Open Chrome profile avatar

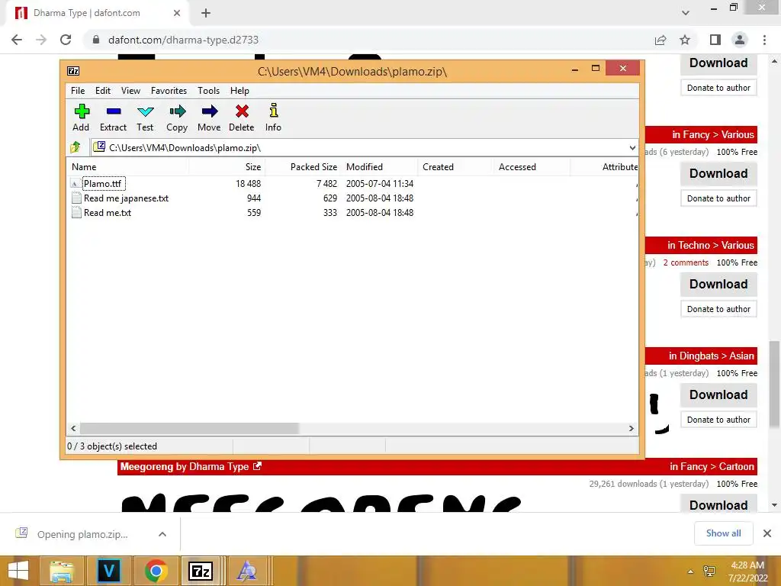(740, 40)
